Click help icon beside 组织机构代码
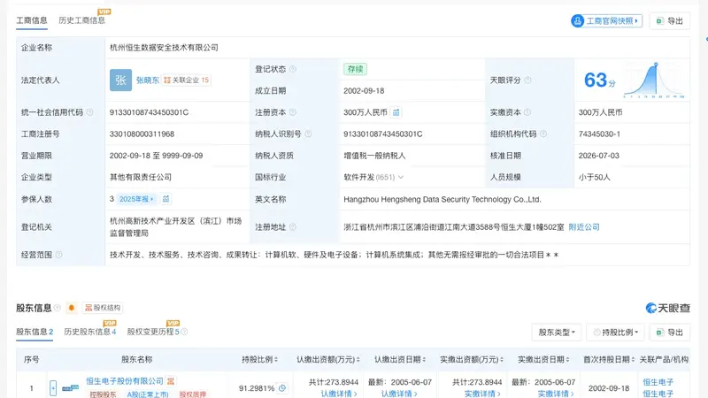This screenshot has height=398, width=708. point(543,134)
